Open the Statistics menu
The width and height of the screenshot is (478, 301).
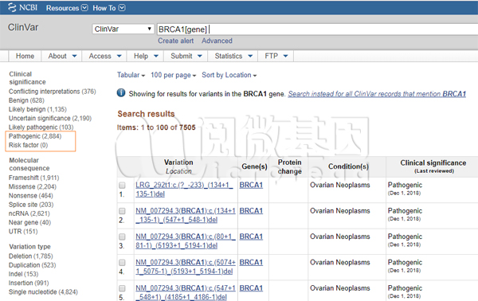coord(233,56)
